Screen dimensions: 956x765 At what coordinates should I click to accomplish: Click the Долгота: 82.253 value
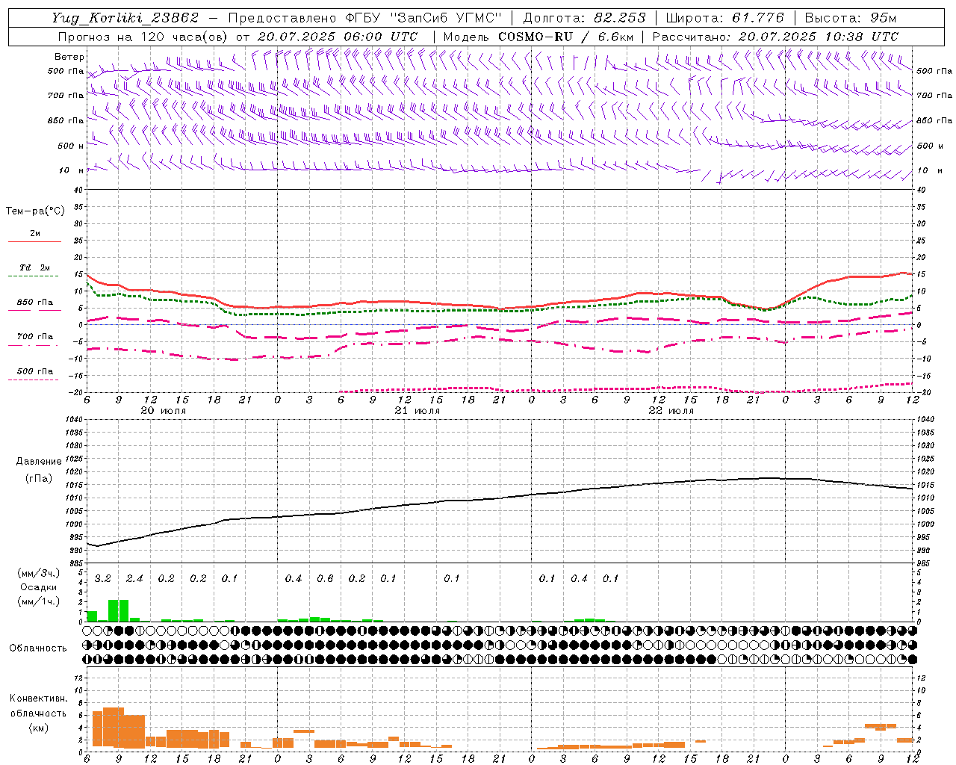[585, 18]
